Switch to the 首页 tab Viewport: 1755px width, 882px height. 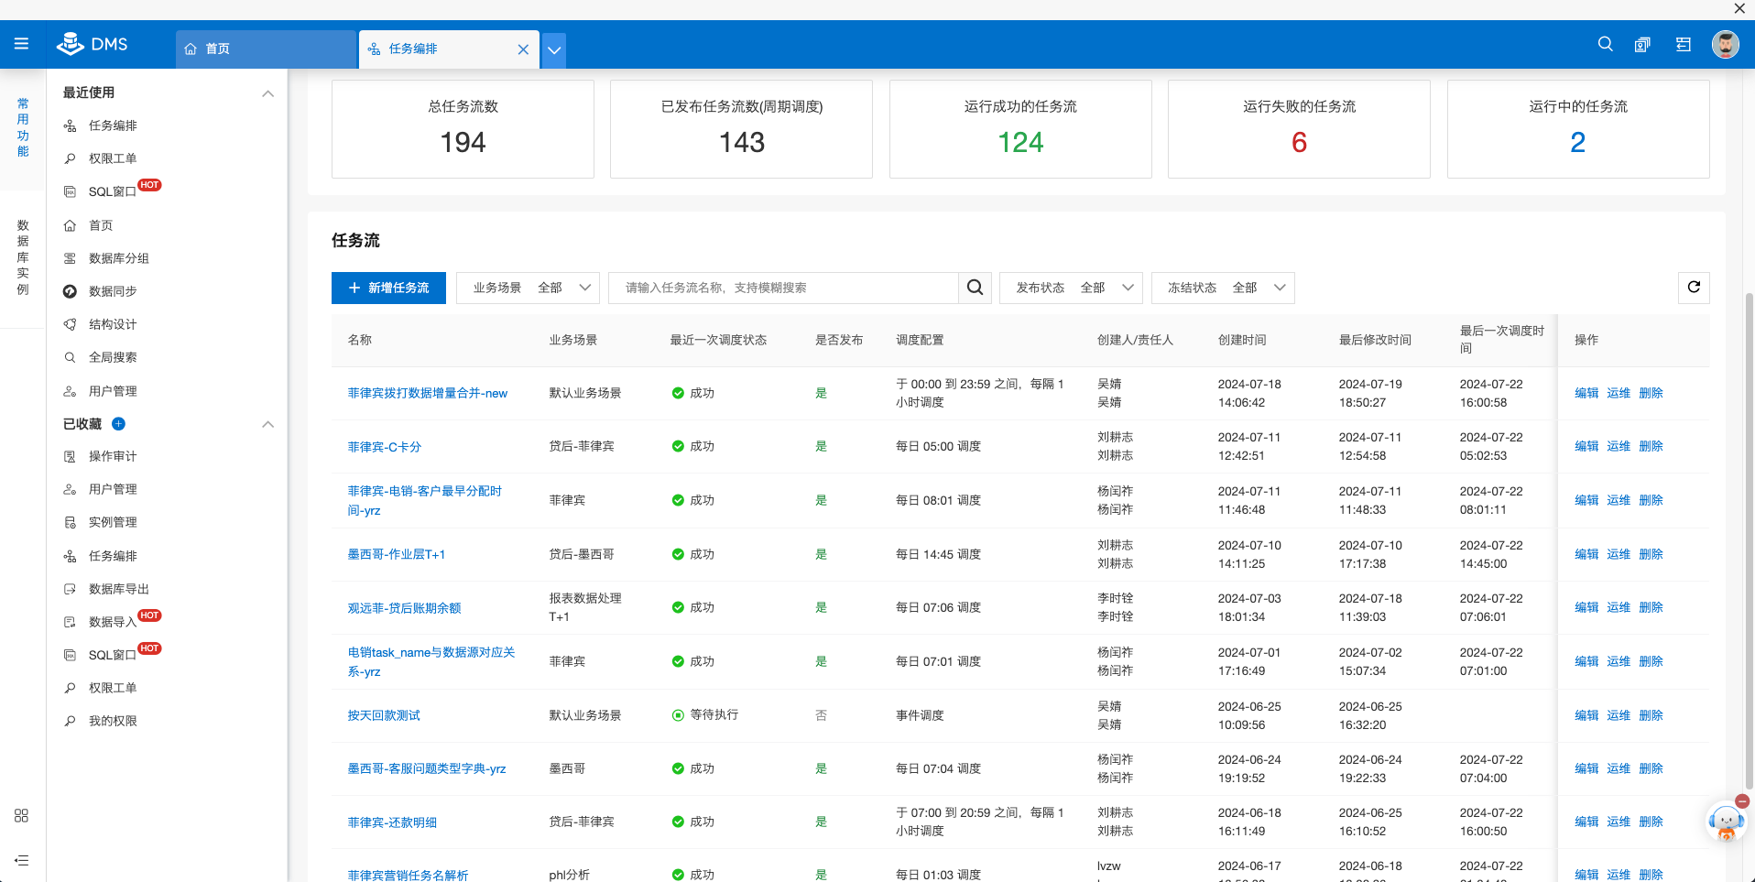point(266,49)
